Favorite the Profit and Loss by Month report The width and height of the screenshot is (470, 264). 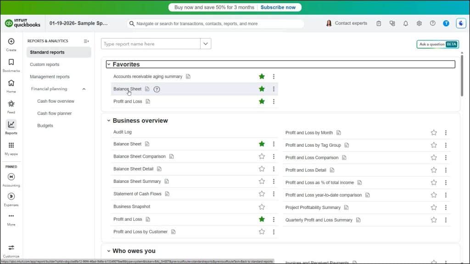434,132
